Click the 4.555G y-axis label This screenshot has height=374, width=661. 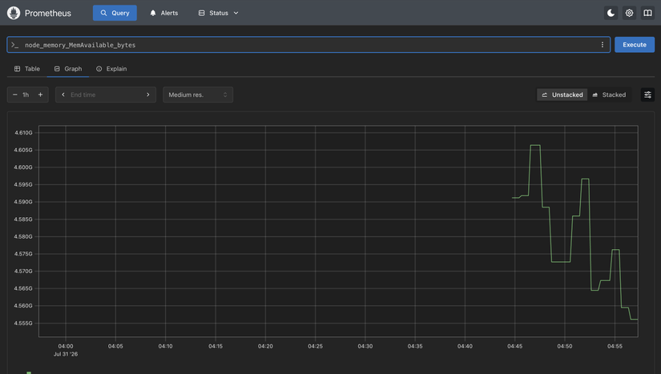[x=23, y=323]
